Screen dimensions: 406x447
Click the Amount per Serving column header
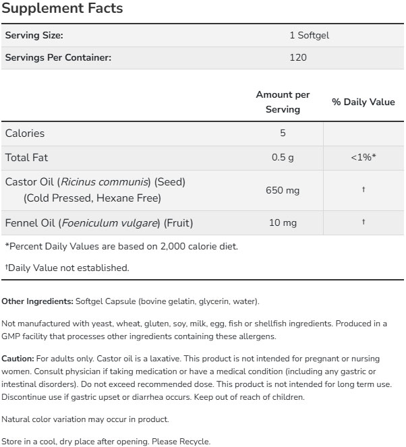(x=283, y=102)
